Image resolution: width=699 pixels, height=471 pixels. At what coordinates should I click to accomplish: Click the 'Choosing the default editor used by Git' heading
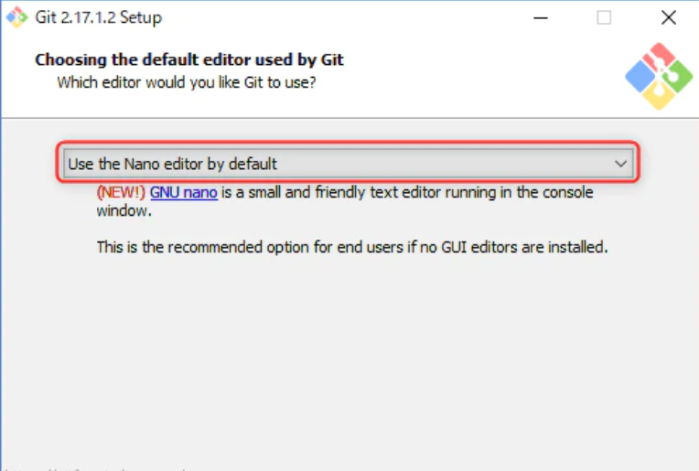(x=189, y=59)
